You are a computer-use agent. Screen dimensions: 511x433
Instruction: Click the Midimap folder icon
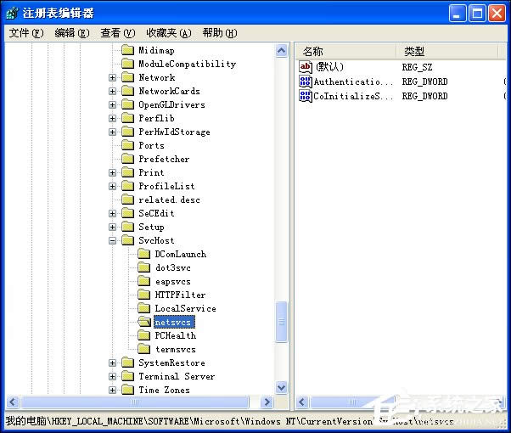coord(127,50)
